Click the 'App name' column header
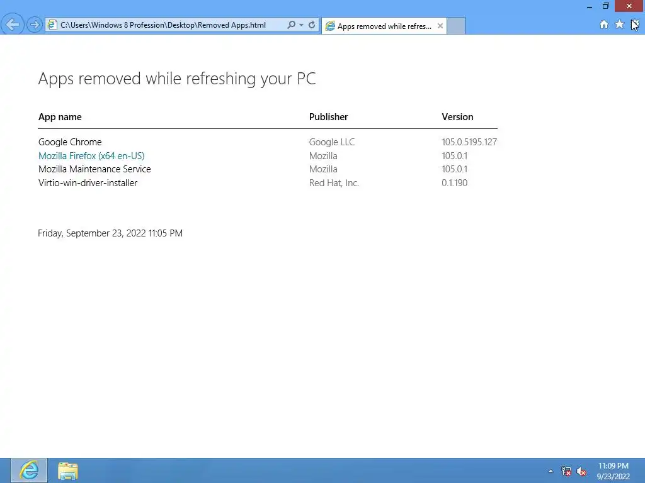Viewport: 645px width, 483px height. coord(60,117)
